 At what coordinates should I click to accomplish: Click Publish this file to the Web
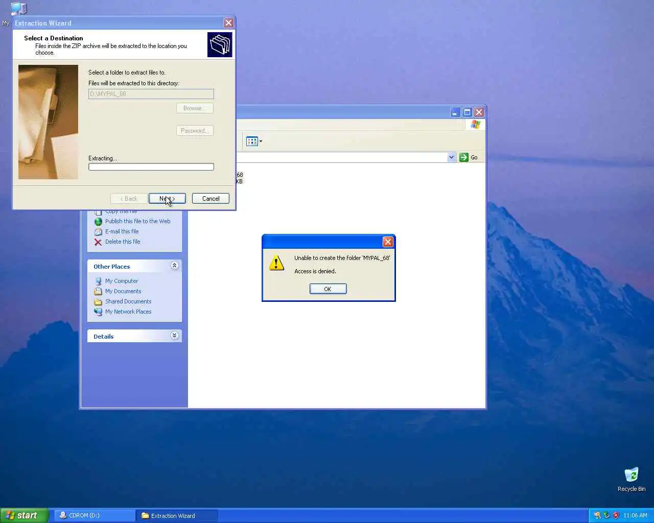(x=138, y=221)
